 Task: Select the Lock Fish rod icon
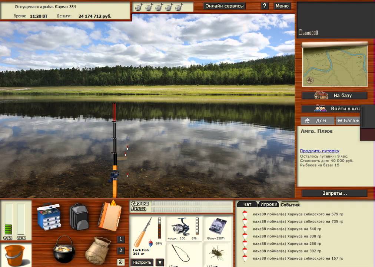pyautogui.click(x=143, y=232)
